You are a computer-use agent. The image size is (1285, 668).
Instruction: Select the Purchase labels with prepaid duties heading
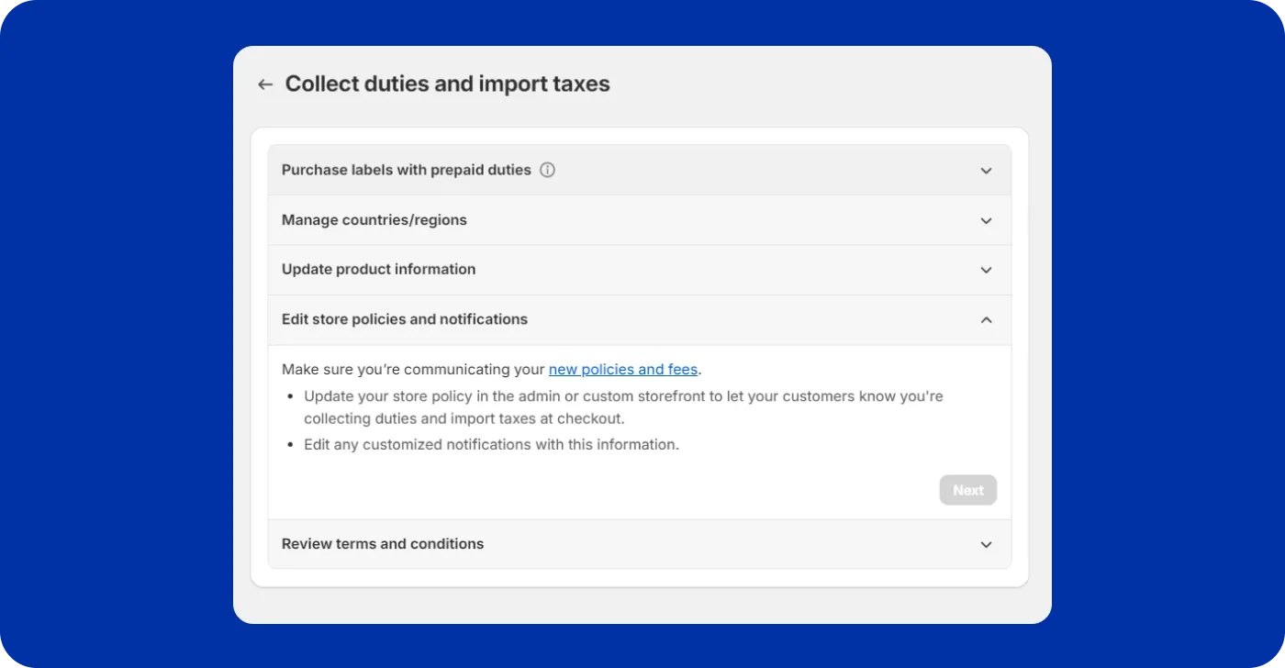[x=406, y=170]
